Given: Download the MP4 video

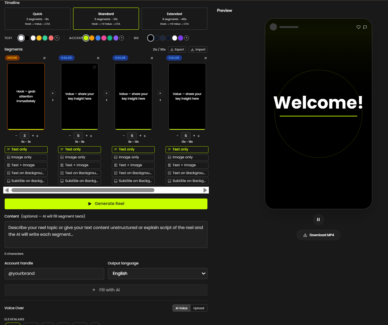Looking at the screenshot, I should 318,235.
